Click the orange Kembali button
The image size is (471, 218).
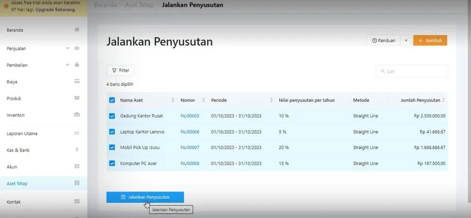coord(430,40)
